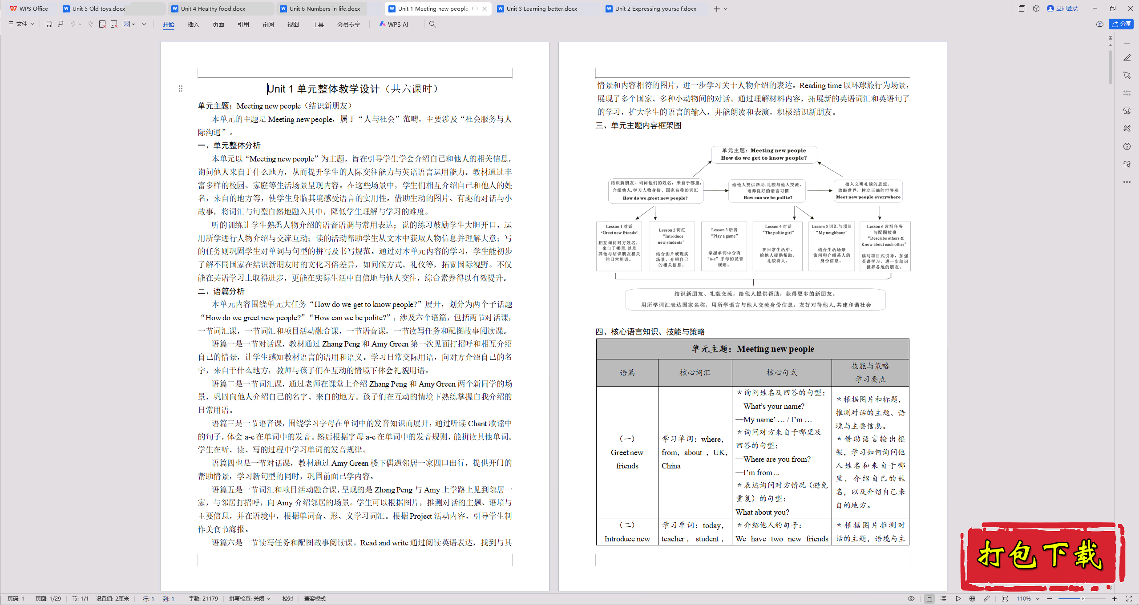Click the Redo arrow icon
Screen dimensions: 1139x605
pos(91,24)
